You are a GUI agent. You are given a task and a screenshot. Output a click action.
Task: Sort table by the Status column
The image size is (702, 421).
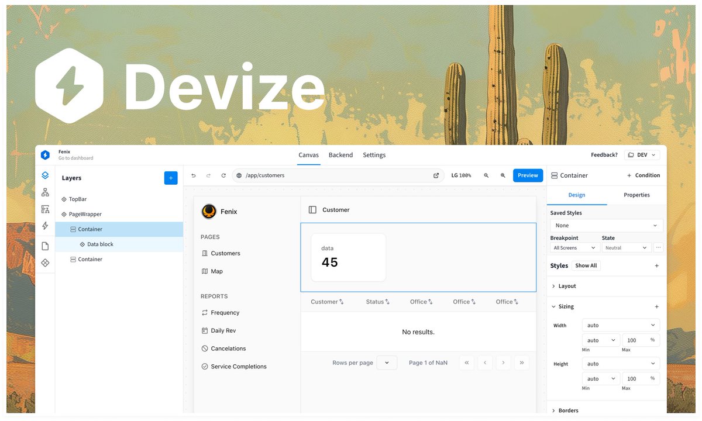click(x=377, y=302)
